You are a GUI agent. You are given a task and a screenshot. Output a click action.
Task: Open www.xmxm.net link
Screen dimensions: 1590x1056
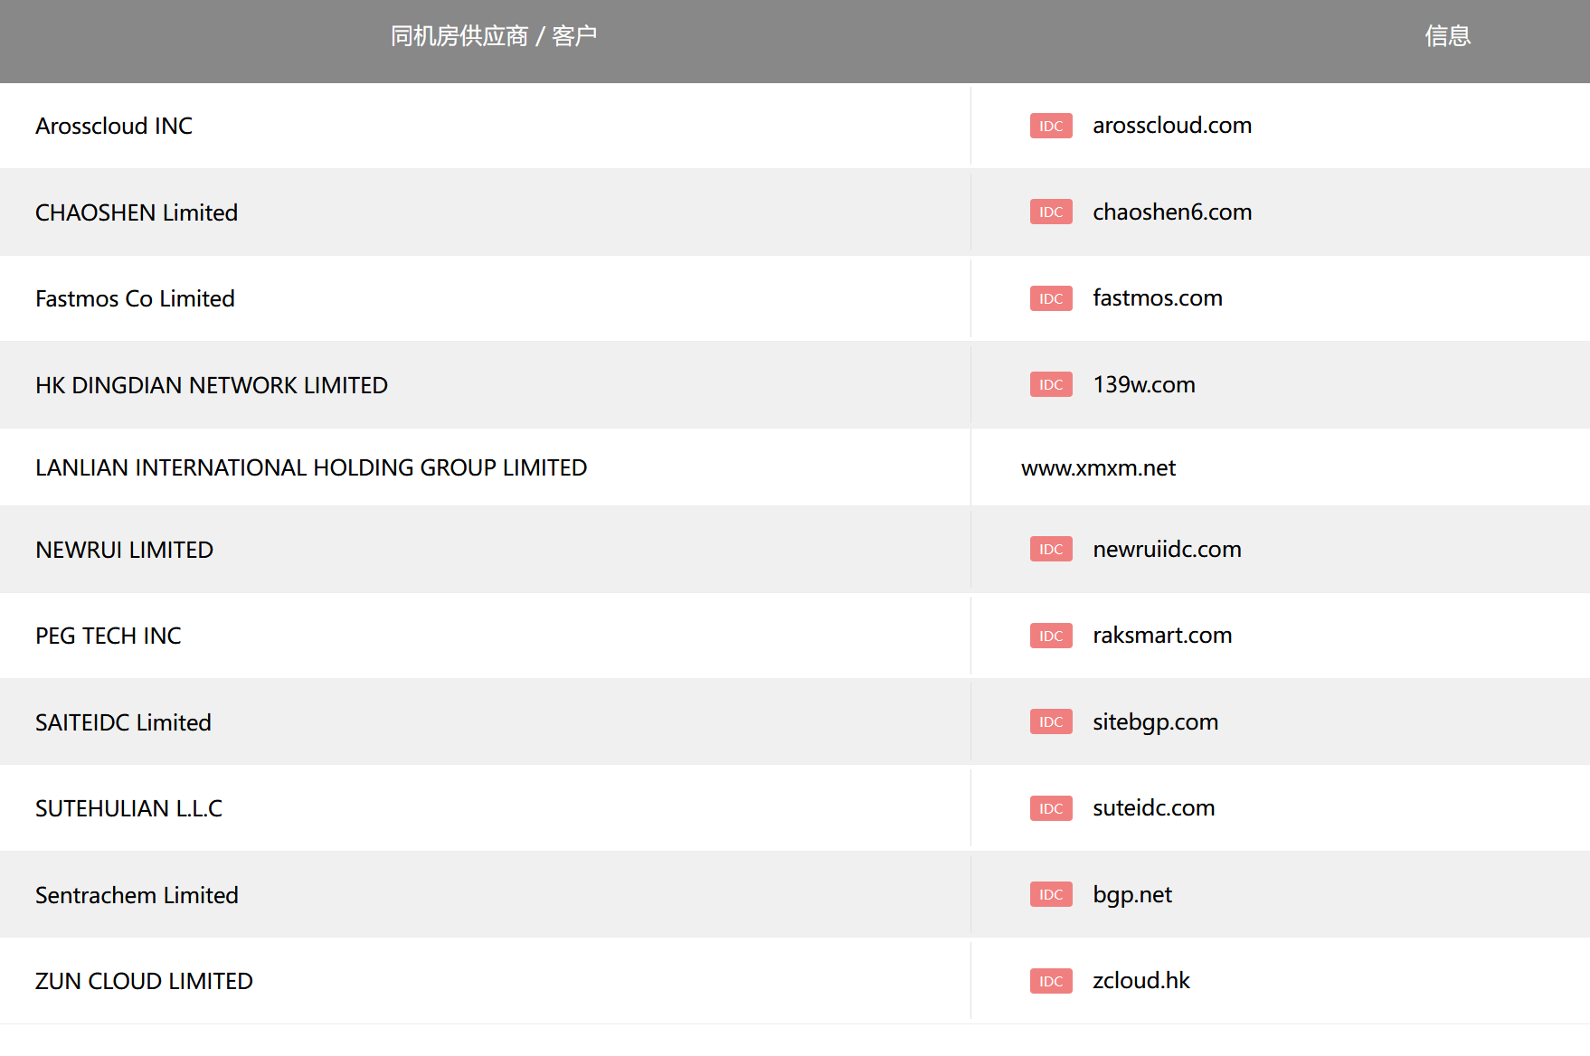[x=1099, y=467]
